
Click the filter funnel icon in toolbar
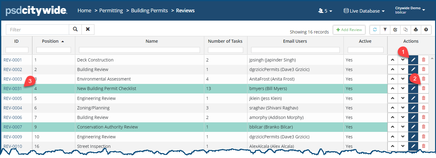tap(385, 30)
